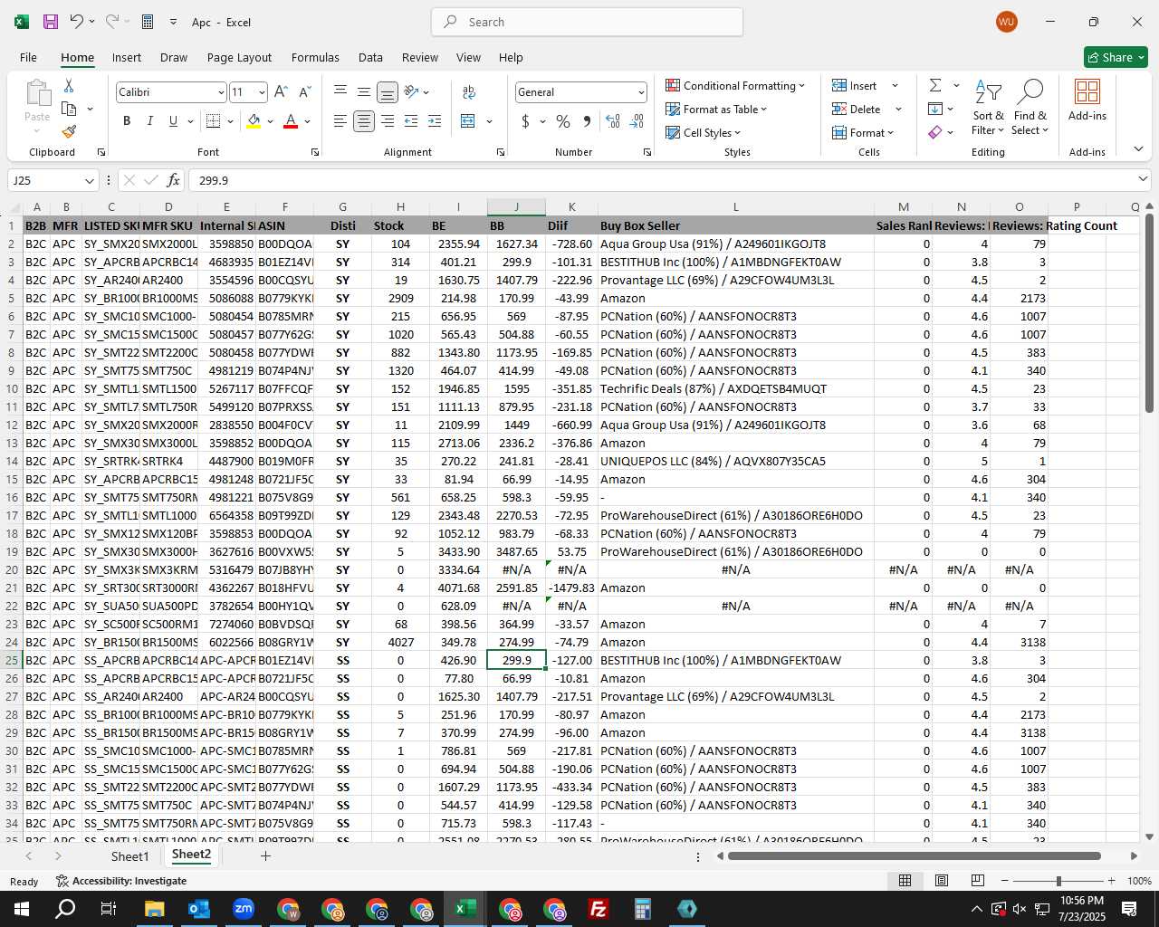This screenshot has width=1159, height=927.
Task: Set align left
Action: 340,121
